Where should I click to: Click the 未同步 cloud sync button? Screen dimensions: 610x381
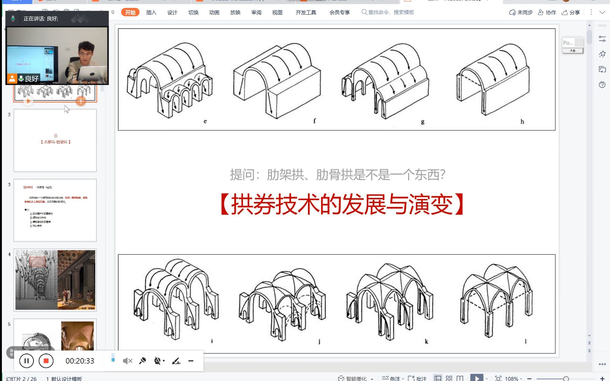[521, 12]
